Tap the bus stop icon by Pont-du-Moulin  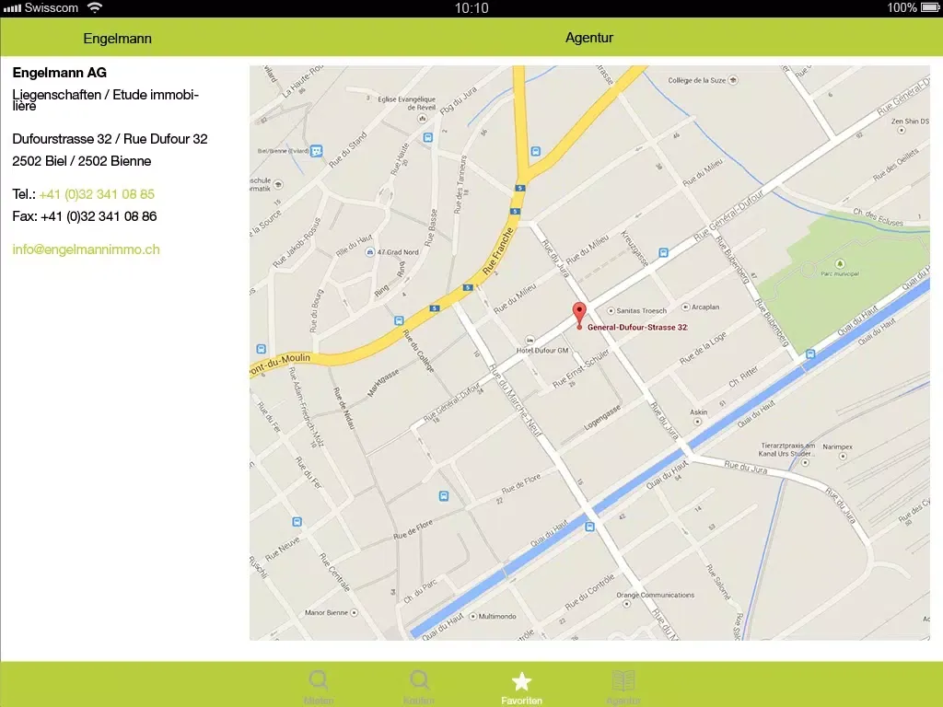(261, 349)
